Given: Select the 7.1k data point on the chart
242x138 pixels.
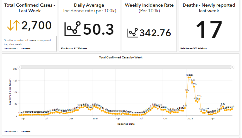Looking at the screenshot, I should [199, 99].
